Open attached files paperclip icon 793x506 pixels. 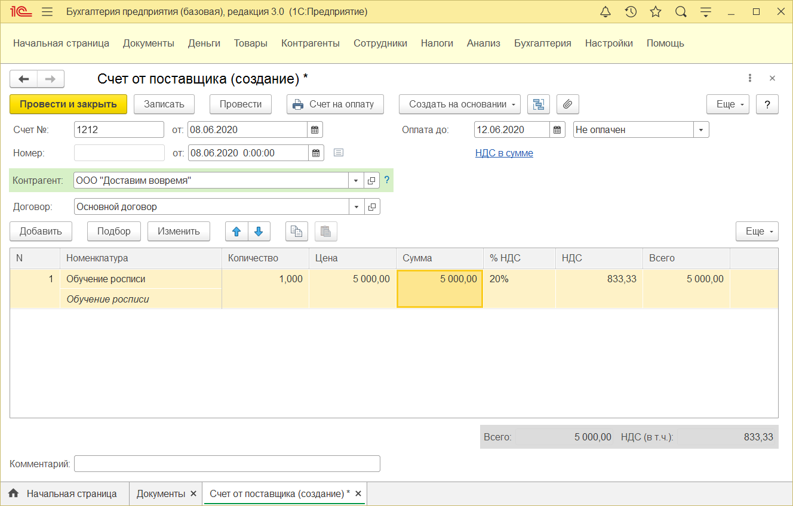coord(568,104)
